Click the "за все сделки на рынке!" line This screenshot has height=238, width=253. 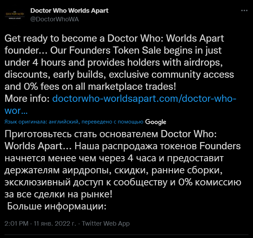click(x=58, y=194)
